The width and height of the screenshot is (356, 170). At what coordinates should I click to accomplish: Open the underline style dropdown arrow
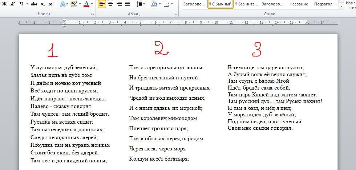tap(27, 4)
